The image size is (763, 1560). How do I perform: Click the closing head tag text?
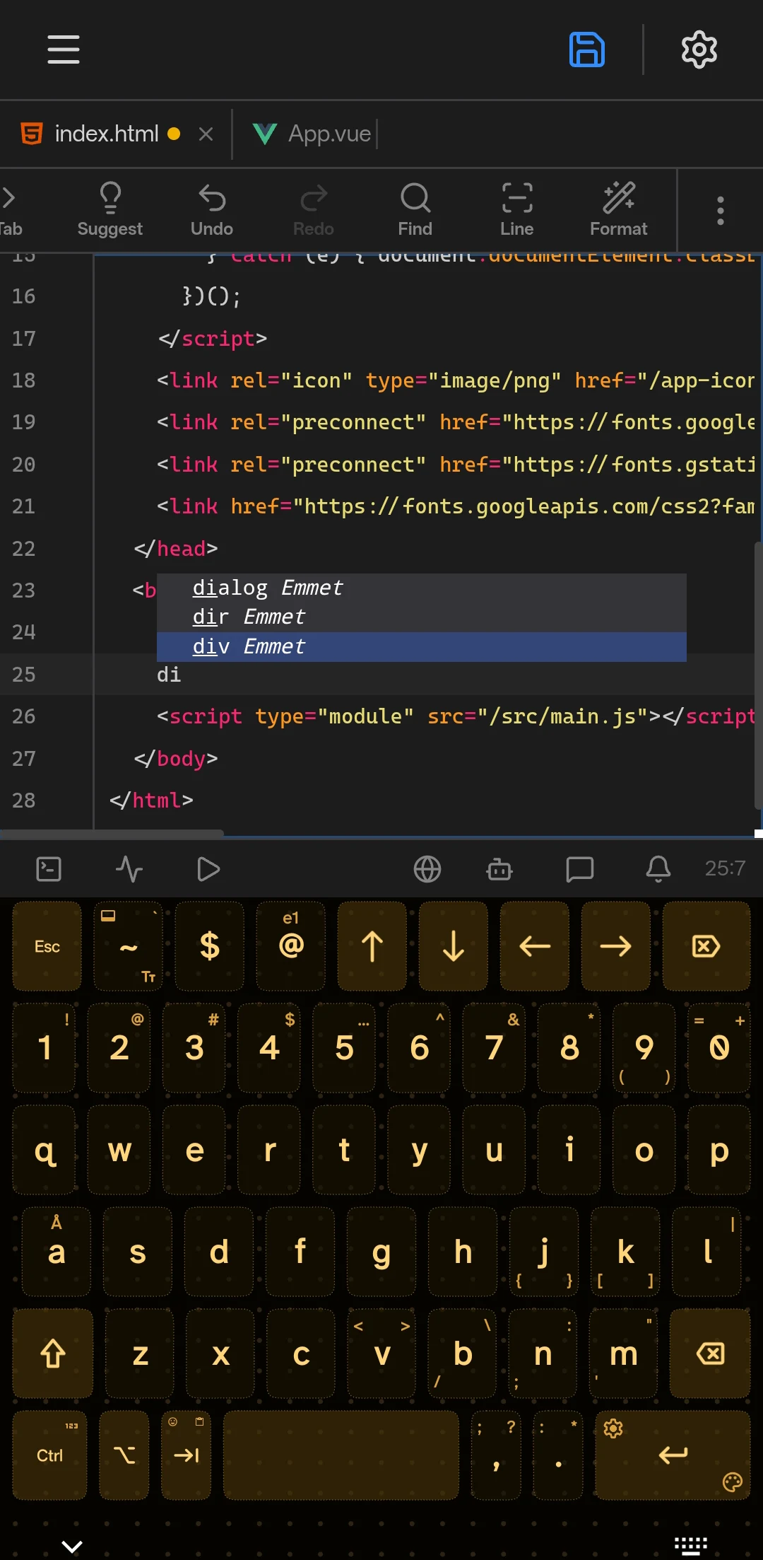176,549
